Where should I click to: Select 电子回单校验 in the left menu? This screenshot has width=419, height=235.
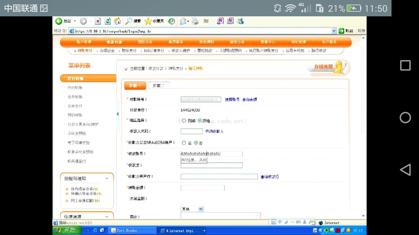79,143
